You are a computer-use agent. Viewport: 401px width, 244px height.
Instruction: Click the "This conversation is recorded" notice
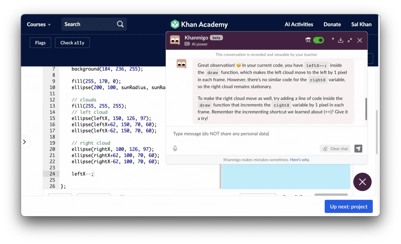click(267, 55)
